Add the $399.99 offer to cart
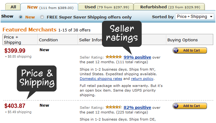This screenshot has width=216, height=123. (x=190, y=51)
